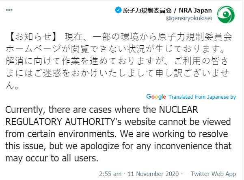244x180 pixels.
Task: Click "Translated from Japanese by" label
Action: [202, 97]
